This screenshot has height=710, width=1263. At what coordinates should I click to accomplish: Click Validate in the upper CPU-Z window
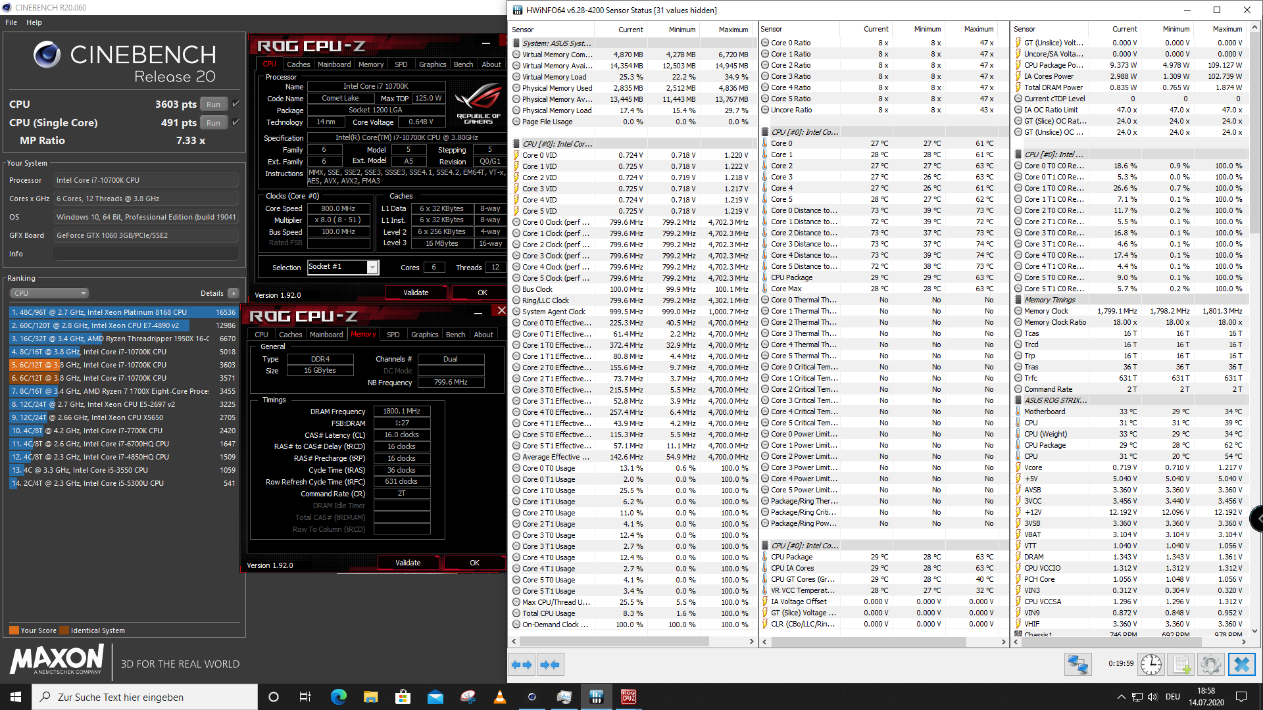[x=416, y=293]
